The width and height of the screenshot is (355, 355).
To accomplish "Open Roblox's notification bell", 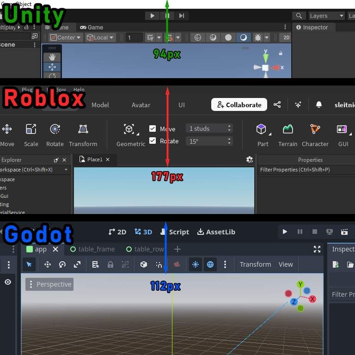I will click(x=319, y=104).
